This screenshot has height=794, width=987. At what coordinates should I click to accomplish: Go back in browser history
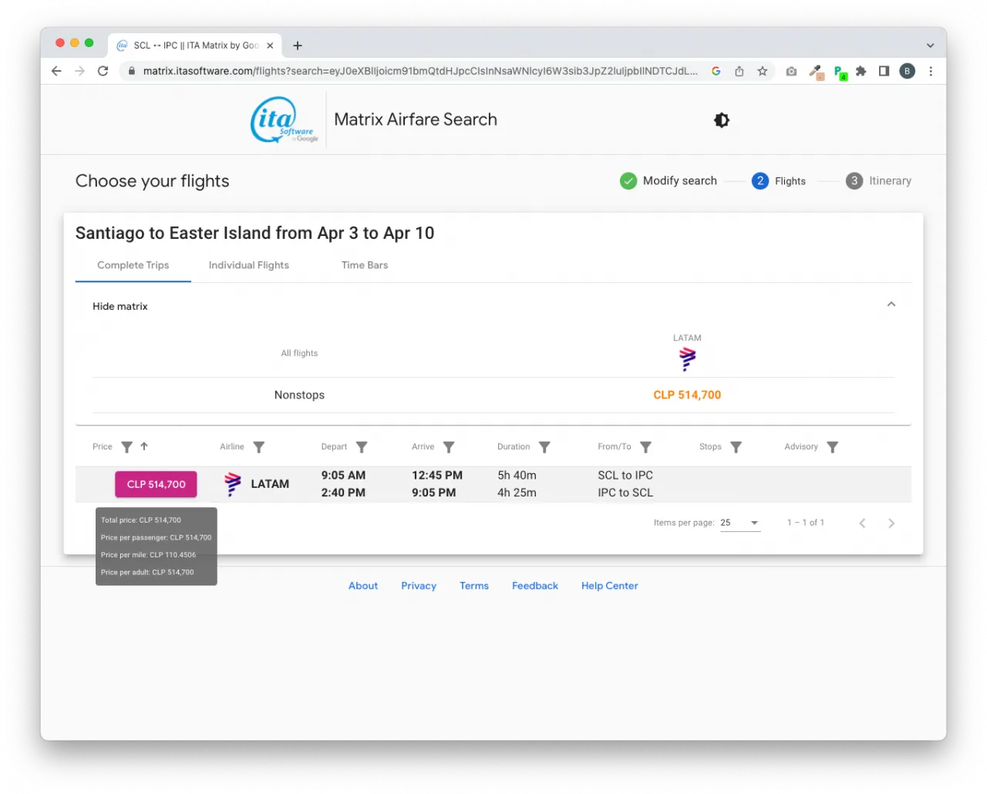(x=56, y=71)
